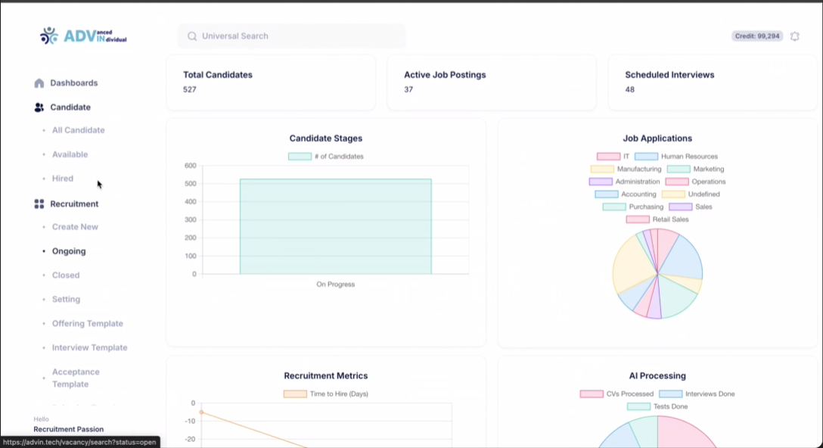Click the 'Credit: 99,294' badge
The height and width of the screenshot is (448, 823).
756,36
